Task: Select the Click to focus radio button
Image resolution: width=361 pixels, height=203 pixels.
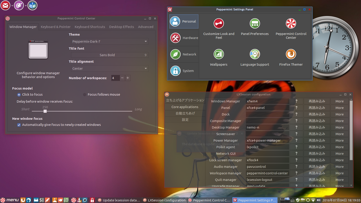Action: (19, 95)
